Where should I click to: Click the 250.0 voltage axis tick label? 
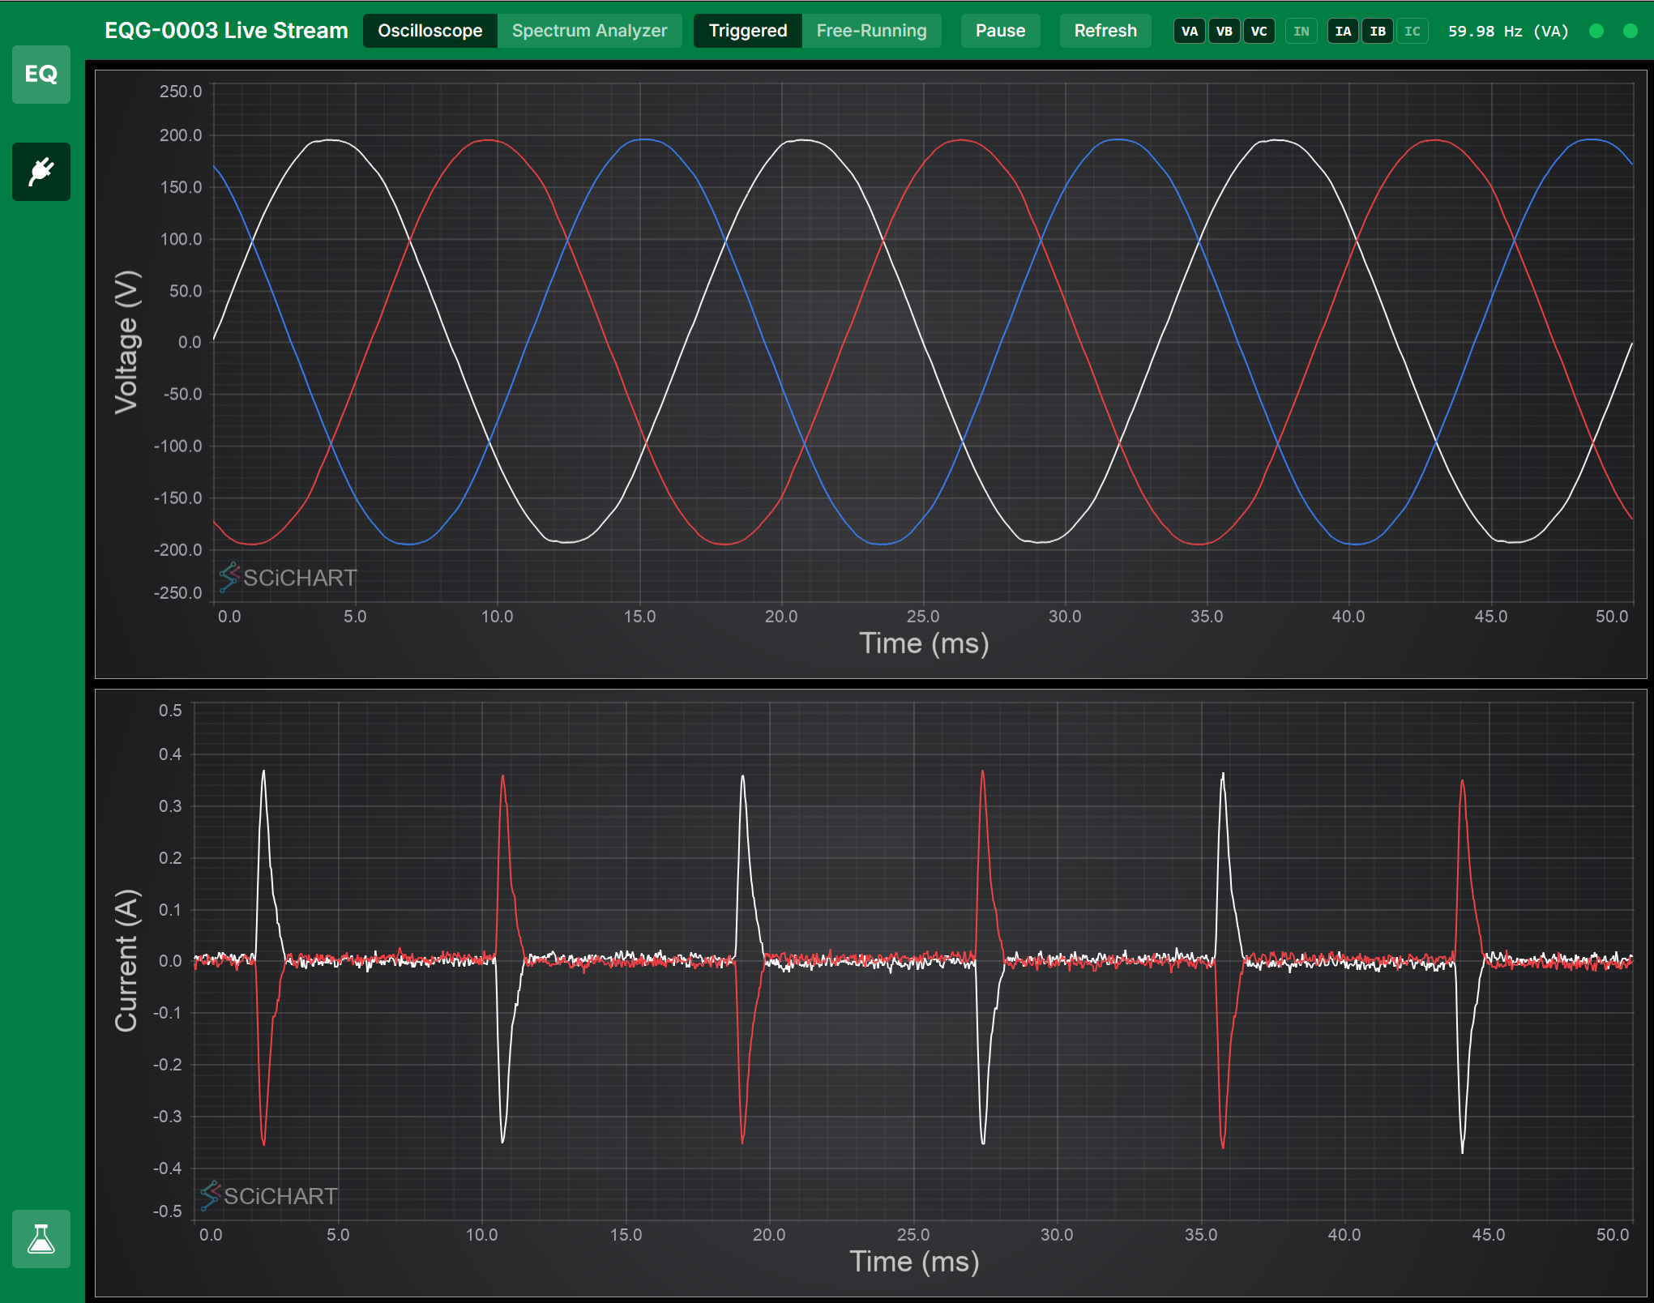[x=181, y=92]
